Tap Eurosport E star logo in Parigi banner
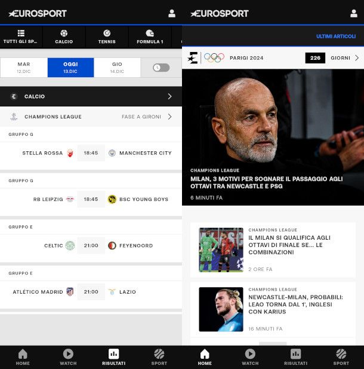 pos(193,58)
